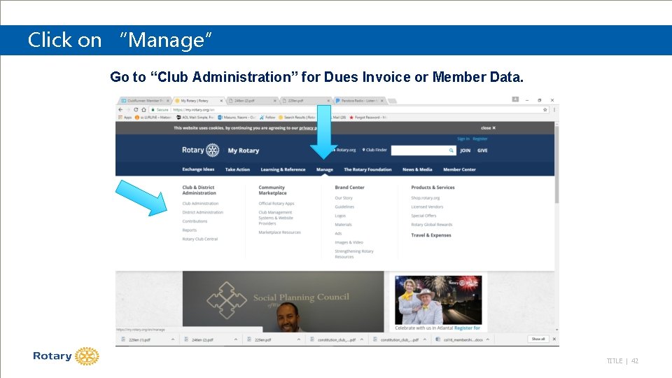Open Club Management Systems & Website Providers

[276, 218]
